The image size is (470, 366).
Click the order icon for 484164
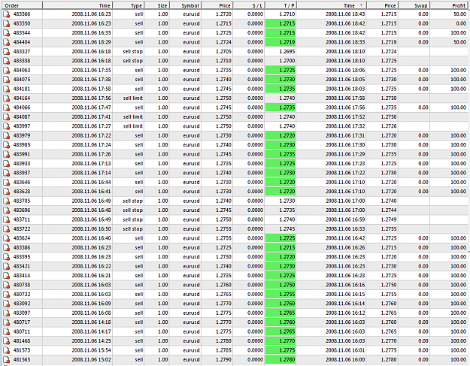6,98
